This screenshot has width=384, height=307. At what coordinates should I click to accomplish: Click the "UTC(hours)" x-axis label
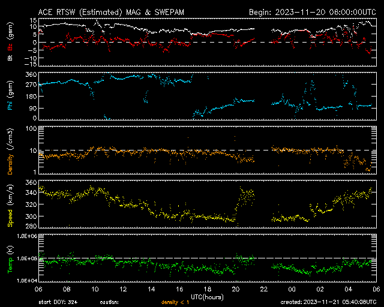point(207,297)
